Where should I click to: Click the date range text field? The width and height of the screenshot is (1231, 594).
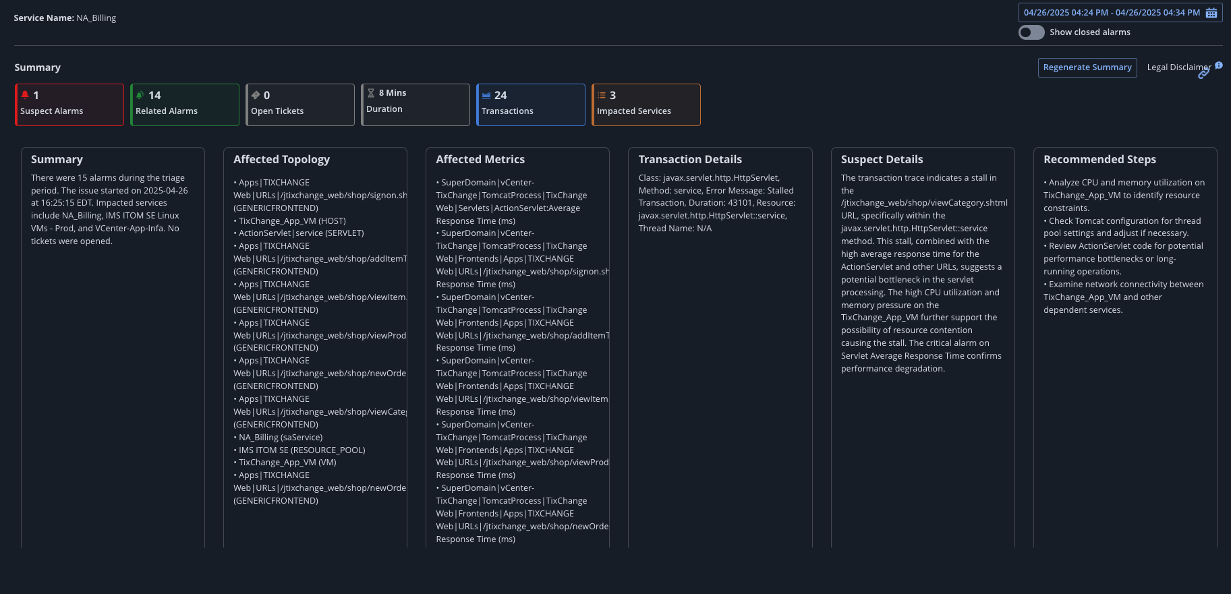[x=1112, y=13]
